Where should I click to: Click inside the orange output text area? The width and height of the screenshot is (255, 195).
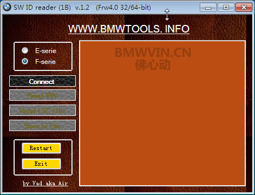pos(162,113)
